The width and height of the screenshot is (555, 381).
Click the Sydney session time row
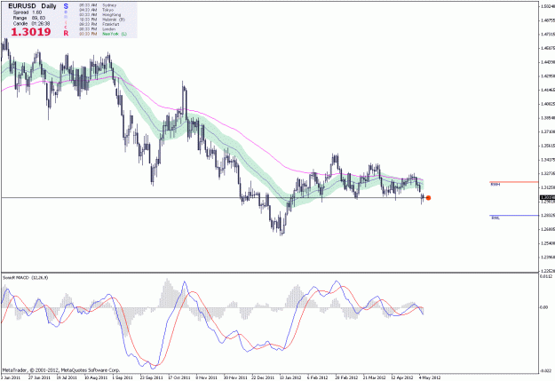click(98, 5)
